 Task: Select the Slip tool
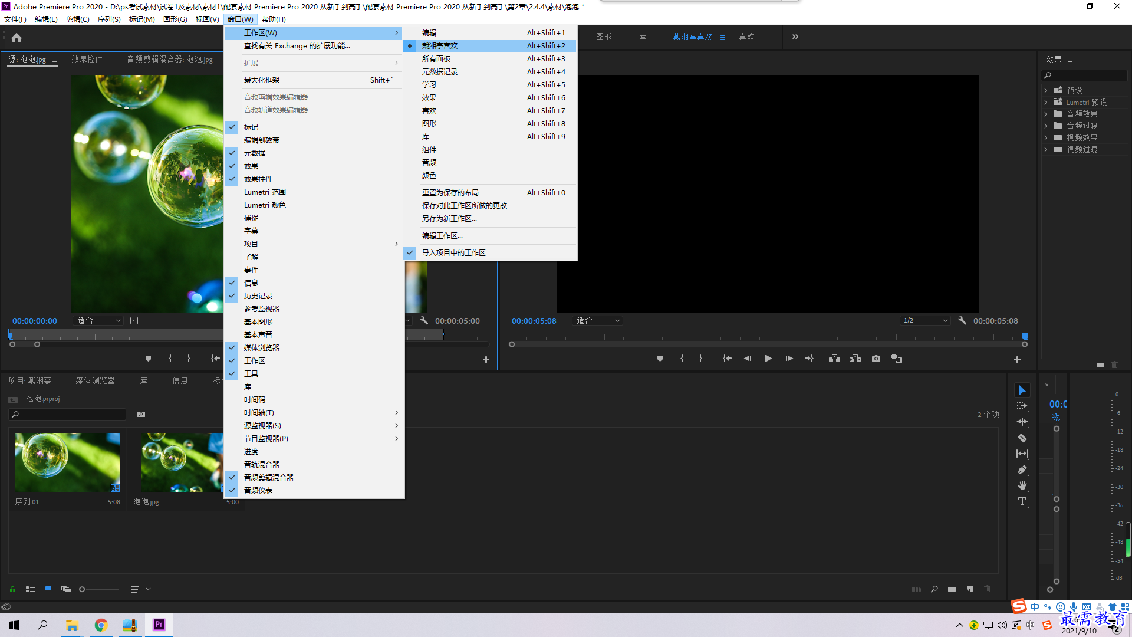coord(1022,454)
